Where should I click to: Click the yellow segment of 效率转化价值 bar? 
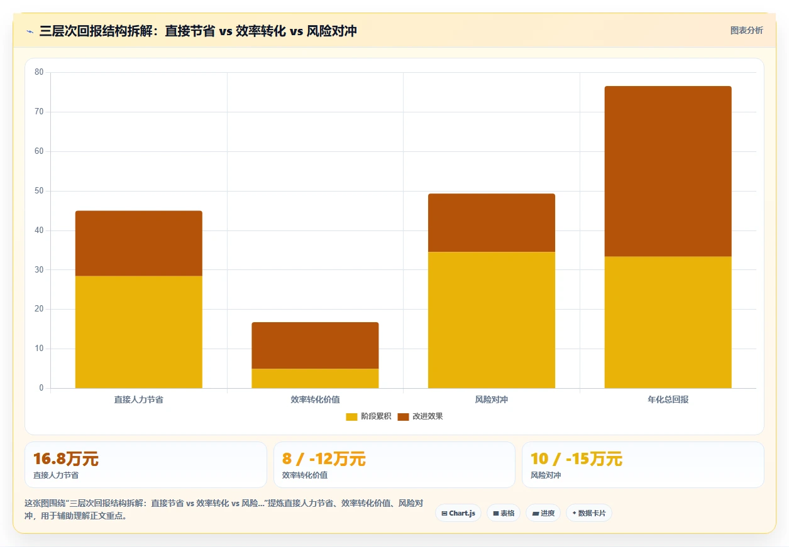click(x=315, y=379)
